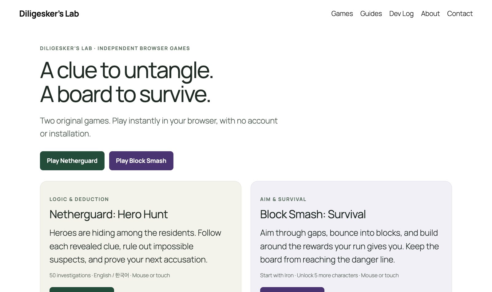Screen dimensions: 492x292
Task: Open the Dev Log section
Action: point(401,14)
